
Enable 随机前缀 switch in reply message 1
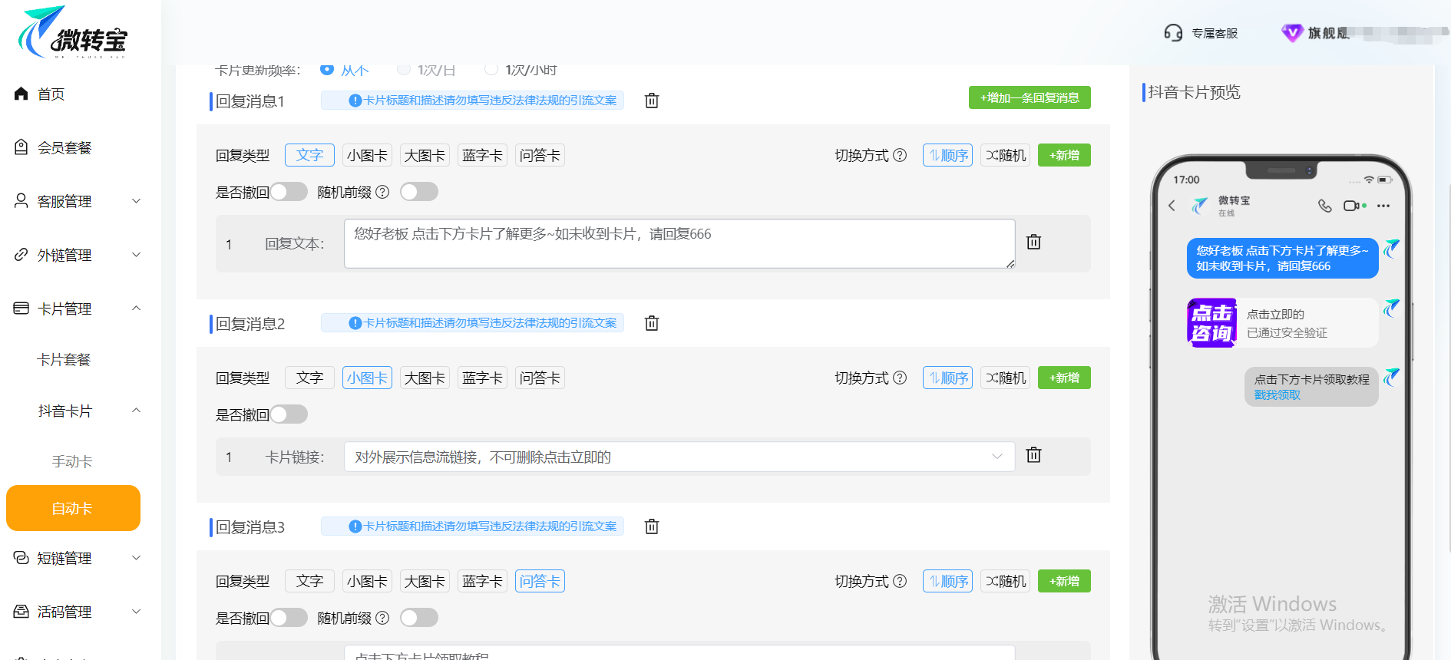(x=419, y=192)
